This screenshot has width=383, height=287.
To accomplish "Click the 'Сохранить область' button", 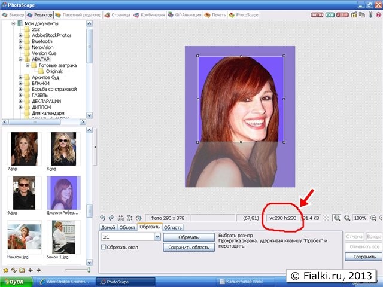I will point(188,247).
